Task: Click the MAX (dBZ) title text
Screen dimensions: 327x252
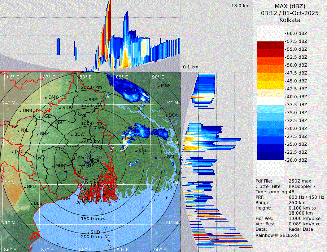Action: [289, 6]
